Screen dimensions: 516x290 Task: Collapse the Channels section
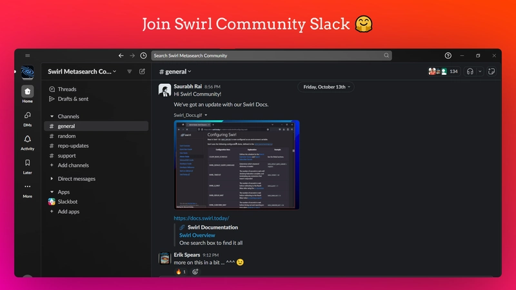52,116
